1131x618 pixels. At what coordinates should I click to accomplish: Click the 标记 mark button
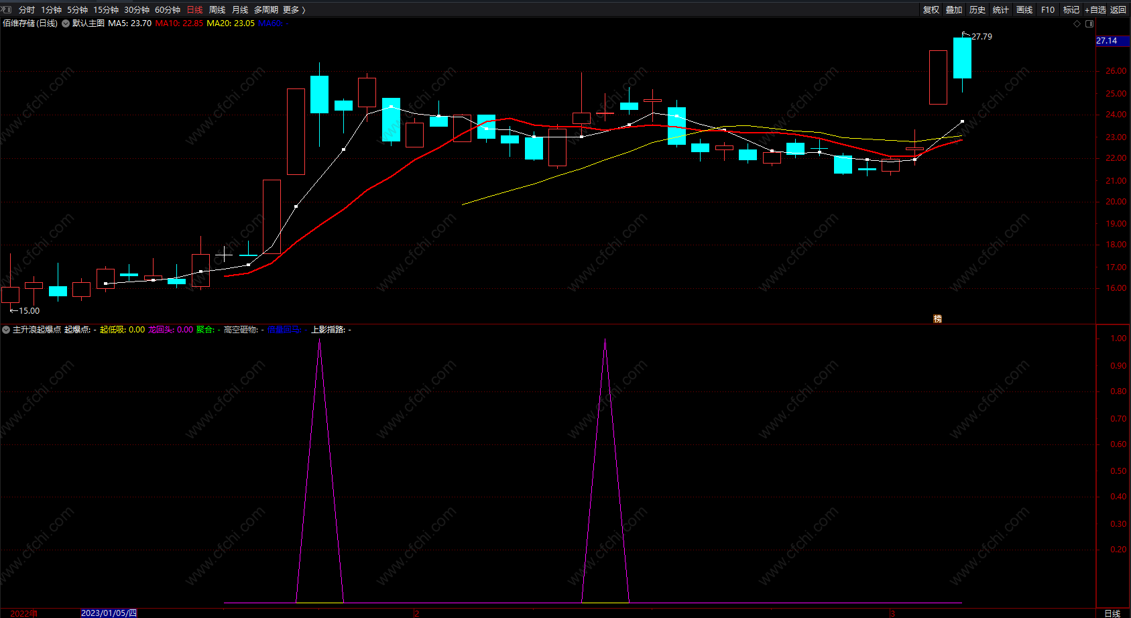pos(1071,9)
